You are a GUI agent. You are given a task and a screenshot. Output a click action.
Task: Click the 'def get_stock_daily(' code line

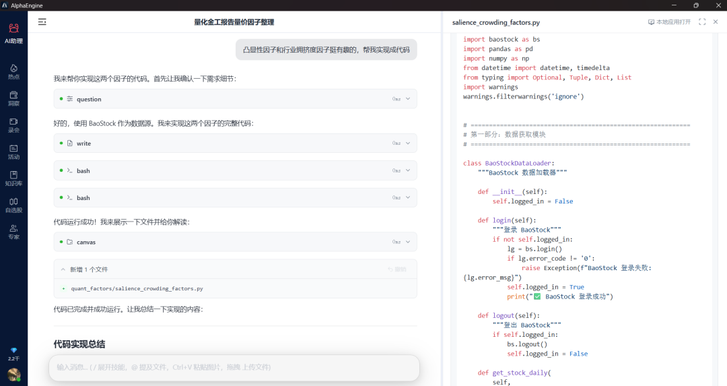[x=514, y=373]
